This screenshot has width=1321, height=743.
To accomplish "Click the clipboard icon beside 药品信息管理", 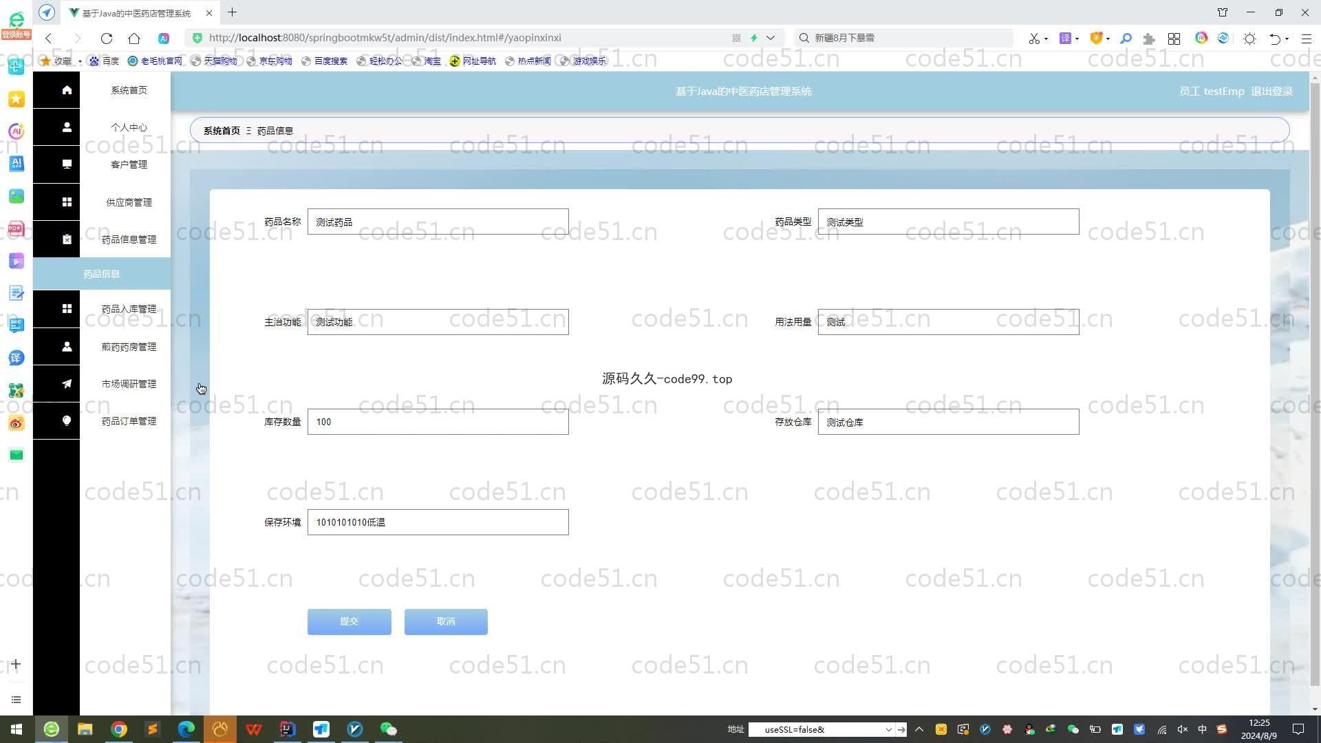I will coord(67,239).
